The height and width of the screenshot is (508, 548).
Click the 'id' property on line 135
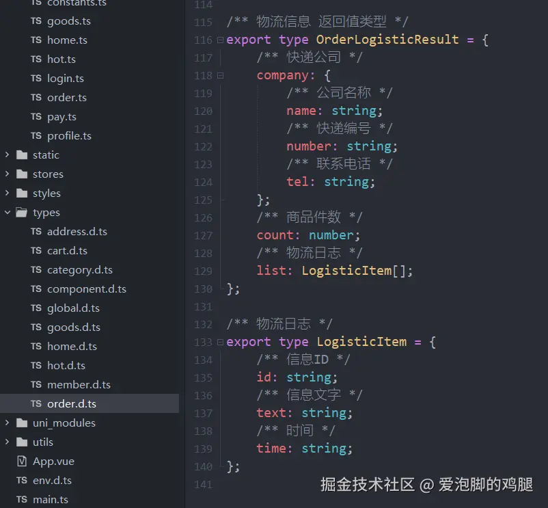click(x=264, y=377)
